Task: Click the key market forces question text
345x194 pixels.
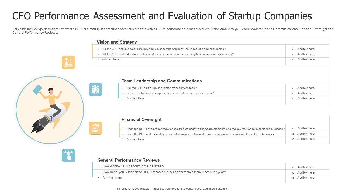Action: tap(168, 54)
